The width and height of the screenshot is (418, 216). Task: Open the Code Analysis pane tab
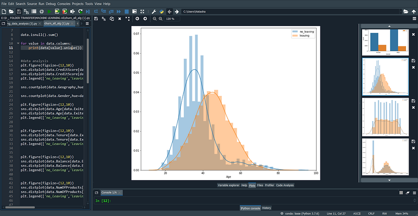[285, 185]
